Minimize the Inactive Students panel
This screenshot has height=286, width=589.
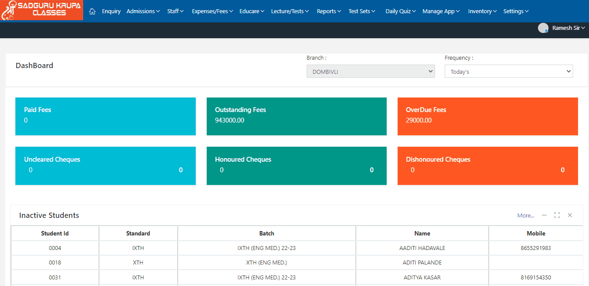tap(544, 215)
